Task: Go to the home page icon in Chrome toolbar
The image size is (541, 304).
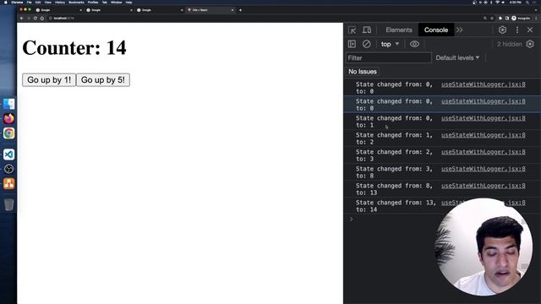Action: 42,19
